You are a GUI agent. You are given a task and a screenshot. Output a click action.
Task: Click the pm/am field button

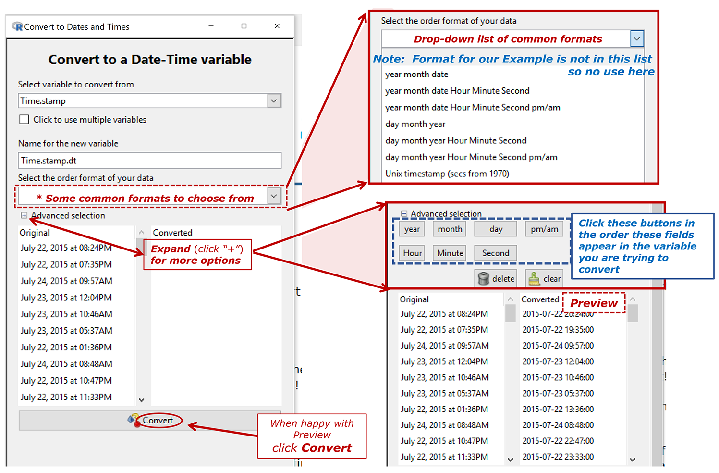(x=544, y=229)
